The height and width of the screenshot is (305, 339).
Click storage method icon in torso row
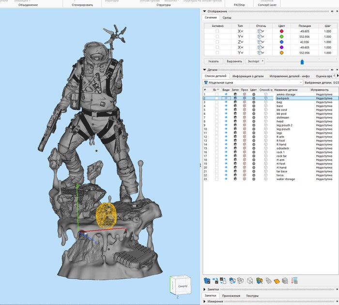coord(266,175)
